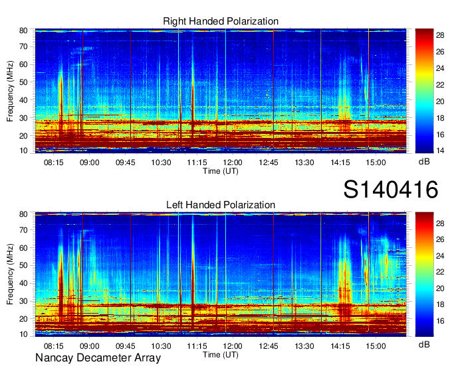
Task: Click 10 MHz tick of Right Handed plot
Action: tap(23, 151)
